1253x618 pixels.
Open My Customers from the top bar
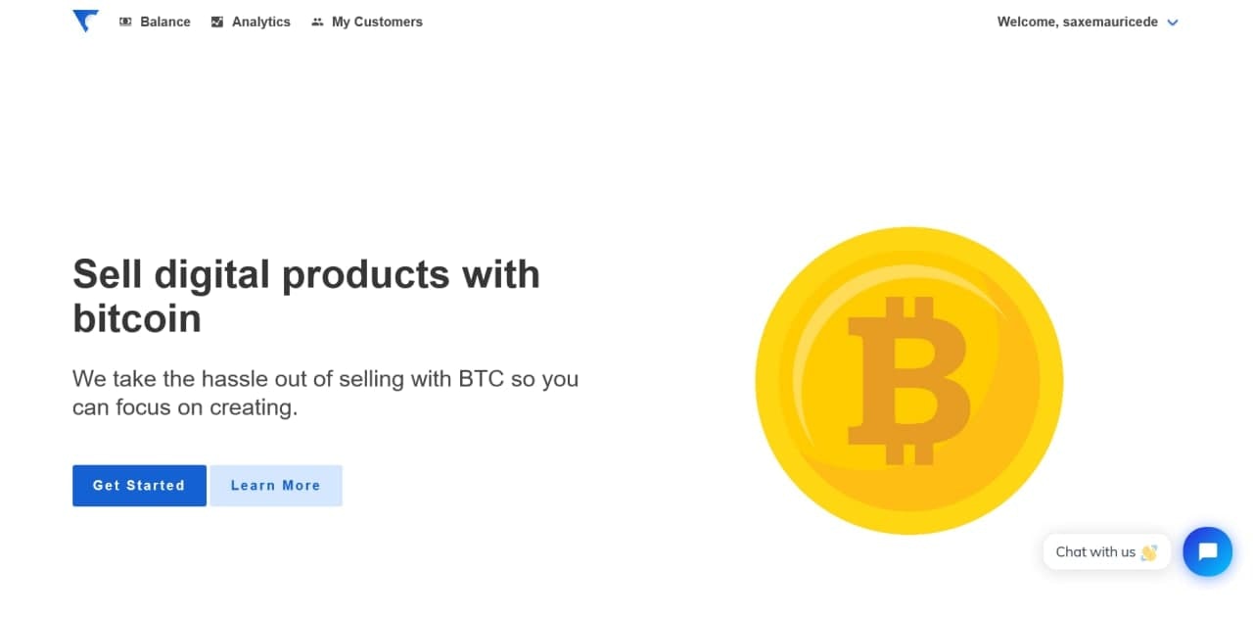point(378,21)
